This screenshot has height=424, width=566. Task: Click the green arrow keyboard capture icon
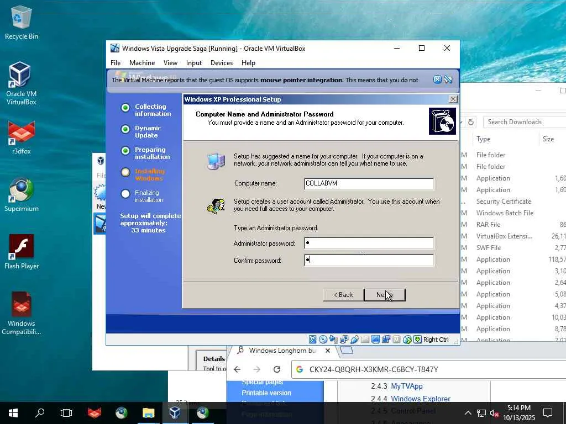[417, 340]
